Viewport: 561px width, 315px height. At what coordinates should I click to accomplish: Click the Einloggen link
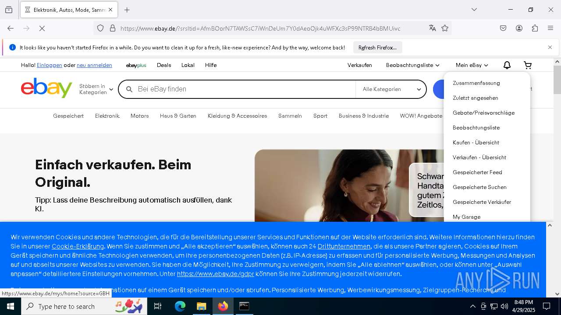click(x=50, y=65)
